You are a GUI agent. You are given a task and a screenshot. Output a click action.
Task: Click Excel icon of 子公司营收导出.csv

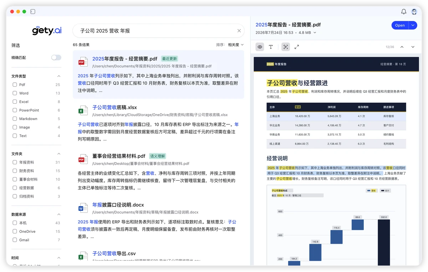click(83, 256)
